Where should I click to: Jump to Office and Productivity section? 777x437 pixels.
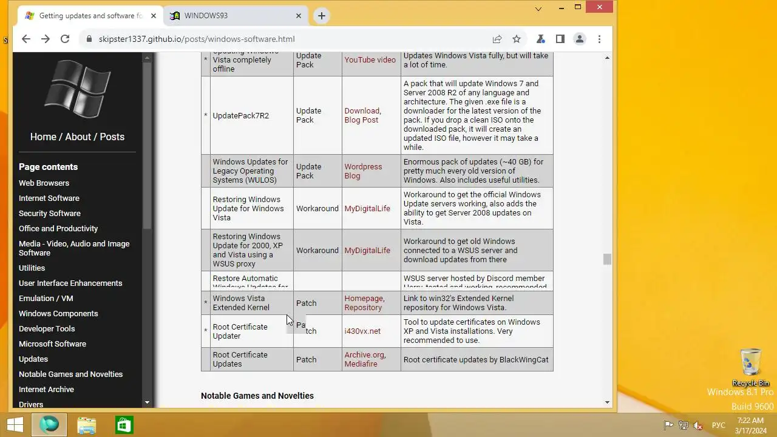58,228
